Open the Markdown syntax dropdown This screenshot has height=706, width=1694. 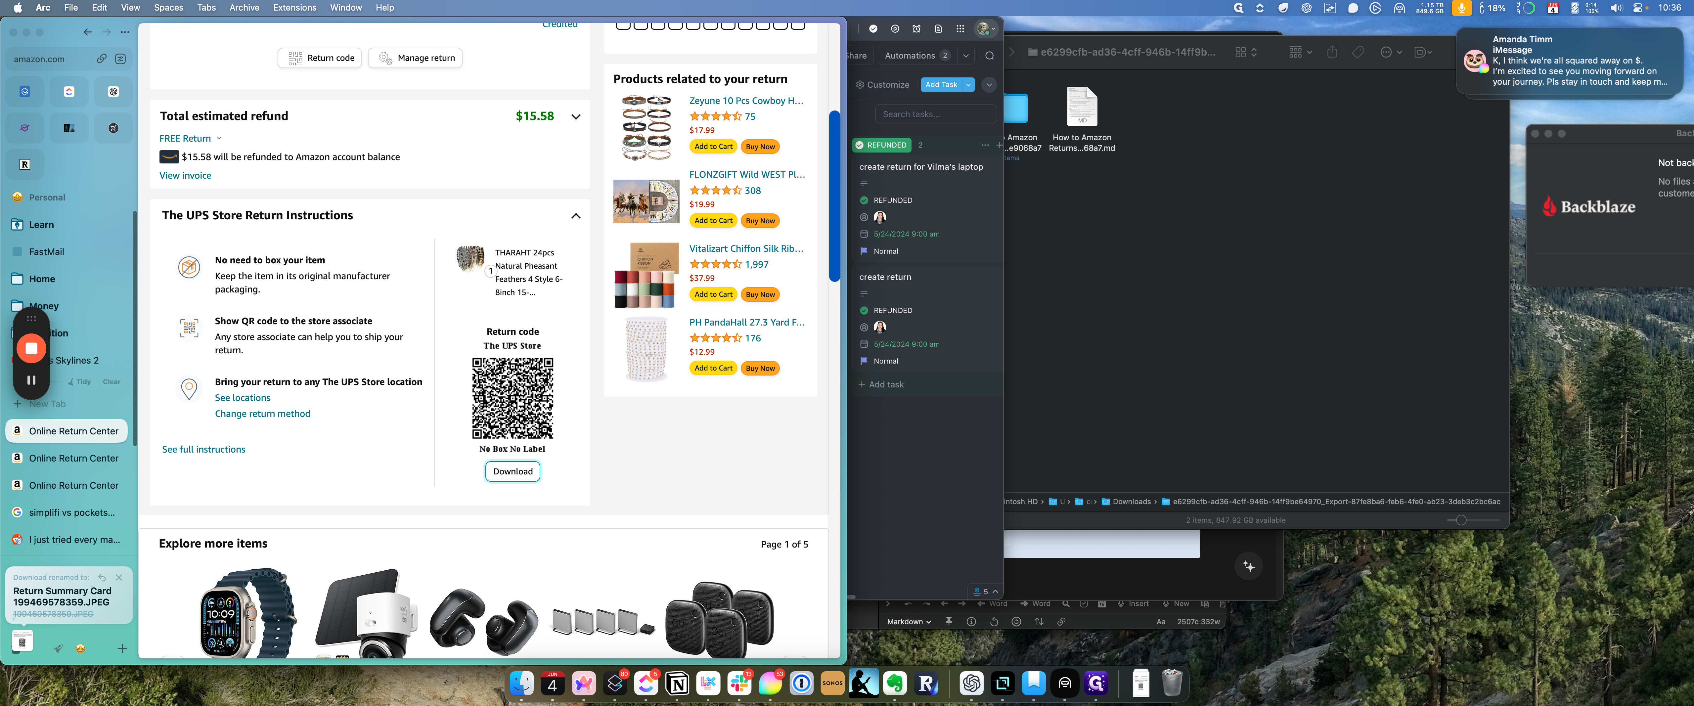[909, 621]
